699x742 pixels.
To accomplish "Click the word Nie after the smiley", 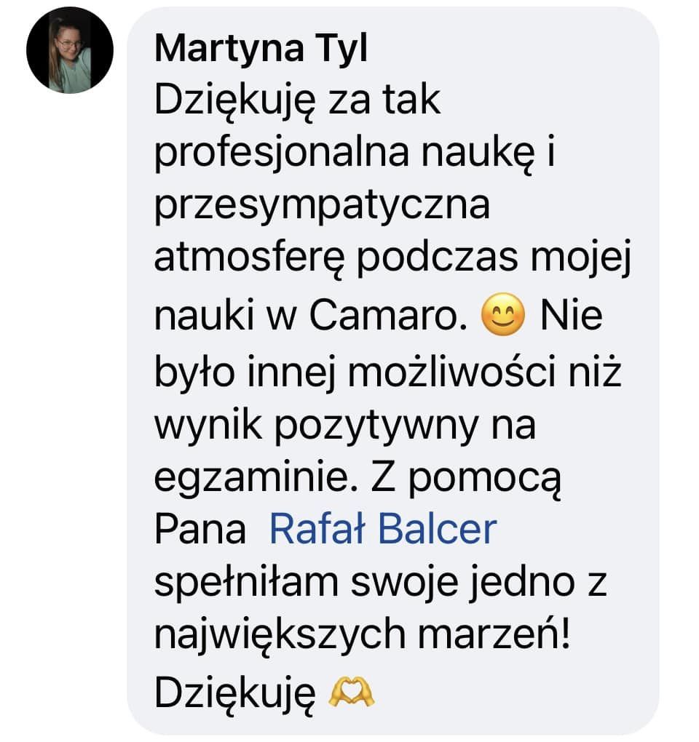I will coord(571,315).
